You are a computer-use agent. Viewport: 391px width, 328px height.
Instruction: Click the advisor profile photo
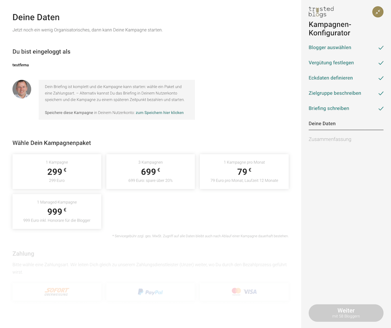tap(22, 89)
